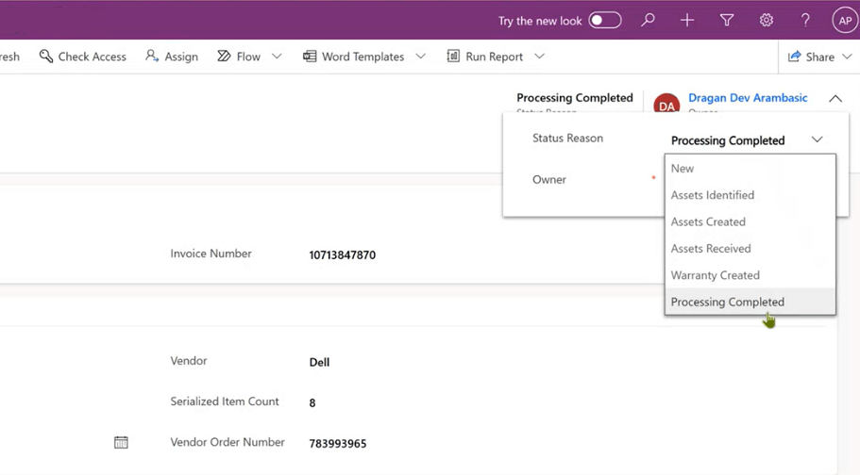Click the search magnifier icon in header

click(648, 20)
